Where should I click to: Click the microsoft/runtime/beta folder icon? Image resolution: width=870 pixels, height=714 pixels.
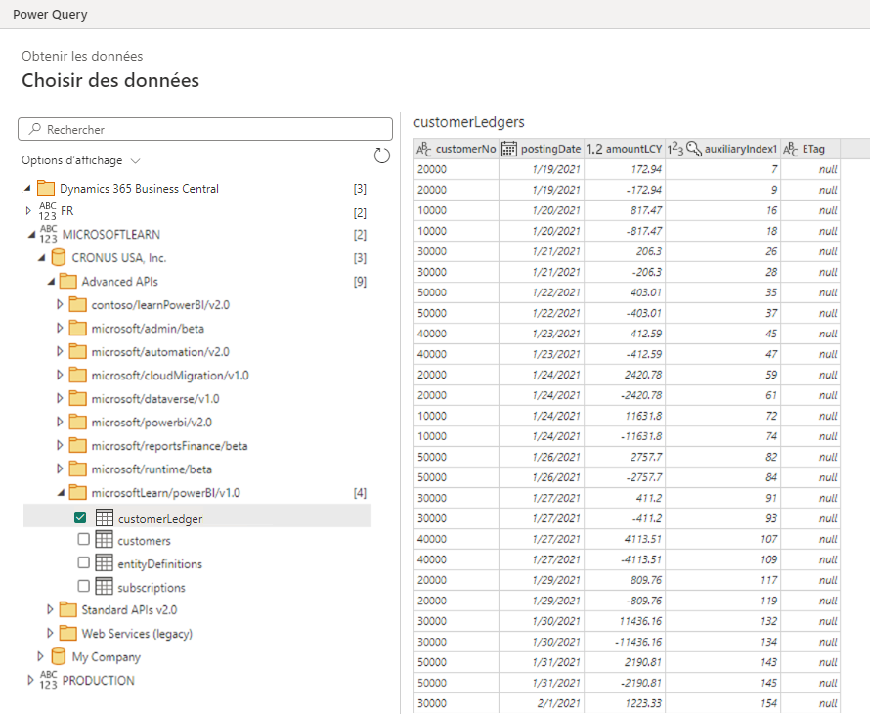(77, 469)
